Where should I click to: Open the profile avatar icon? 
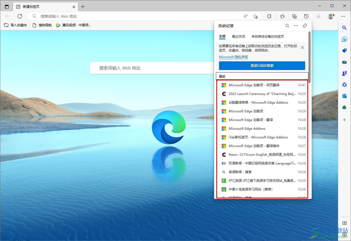(331, 16)
